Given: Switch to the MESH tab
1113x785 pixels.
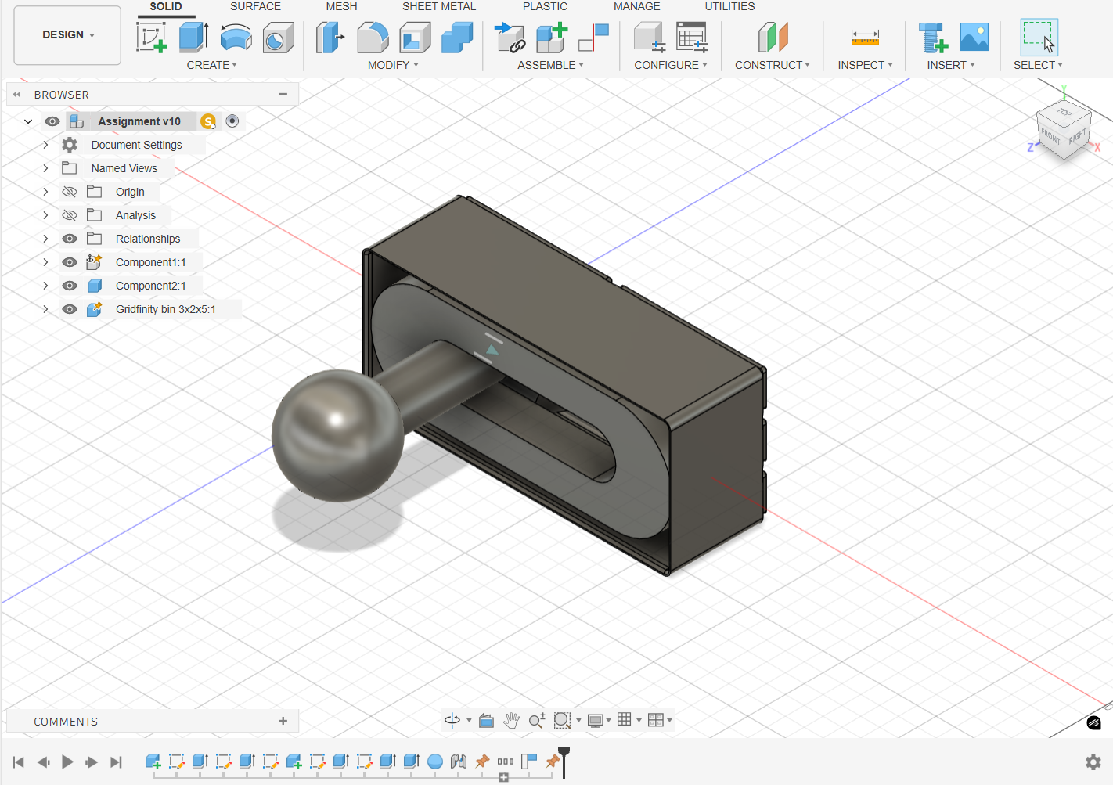Looking at the screenshot, I should click(x=341, y=6).
